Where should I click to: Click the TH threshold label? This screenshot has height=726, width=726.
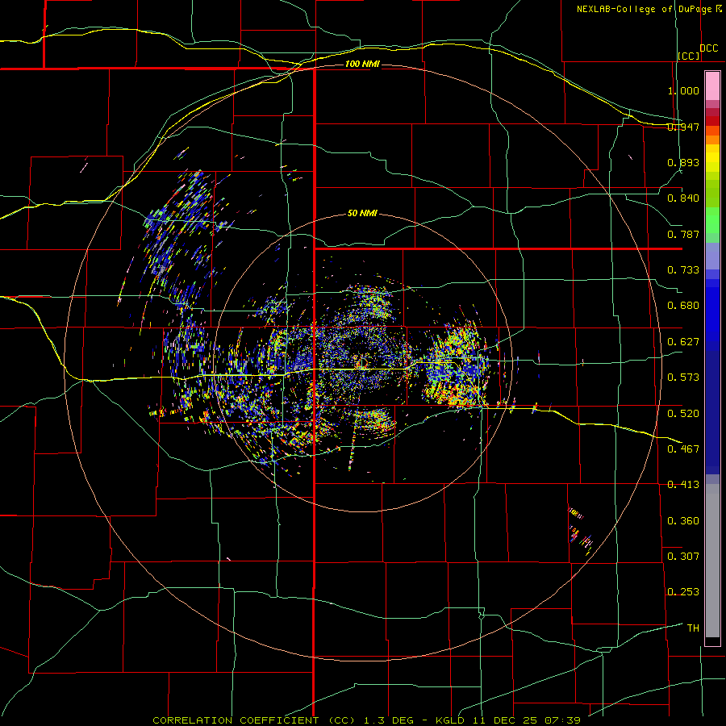[693, 628]
